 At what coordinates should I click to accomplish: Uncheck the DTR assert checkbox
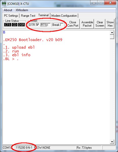tap(37, 25)
